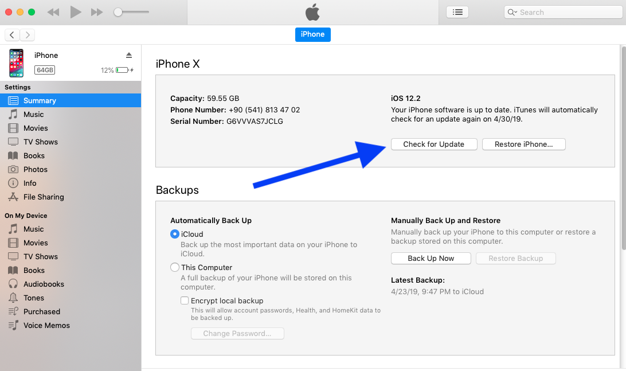Open the list view menu button

point(457,12)
